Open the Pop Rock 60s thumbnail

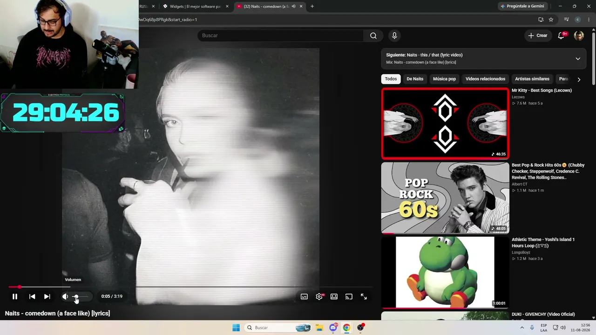[x=445, y=198]
